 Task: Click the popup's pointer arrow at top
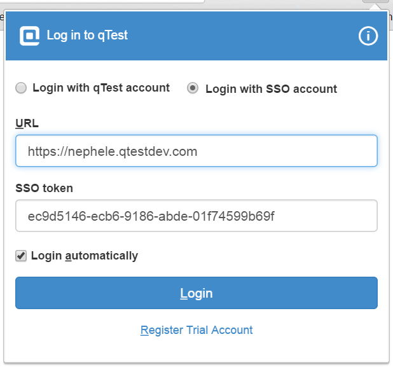click(375, 7)
